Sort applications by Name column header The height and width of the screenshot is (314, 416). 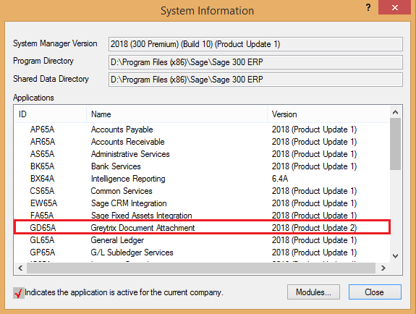[x=177, y=114]
